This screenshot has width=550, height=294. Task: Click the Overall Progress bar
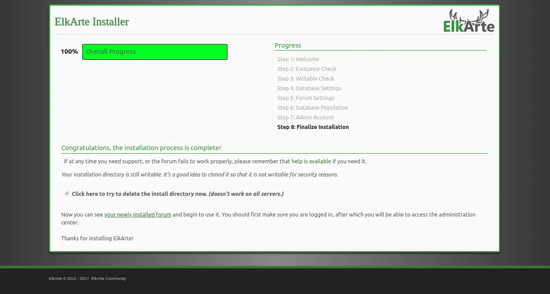point(155,52)
